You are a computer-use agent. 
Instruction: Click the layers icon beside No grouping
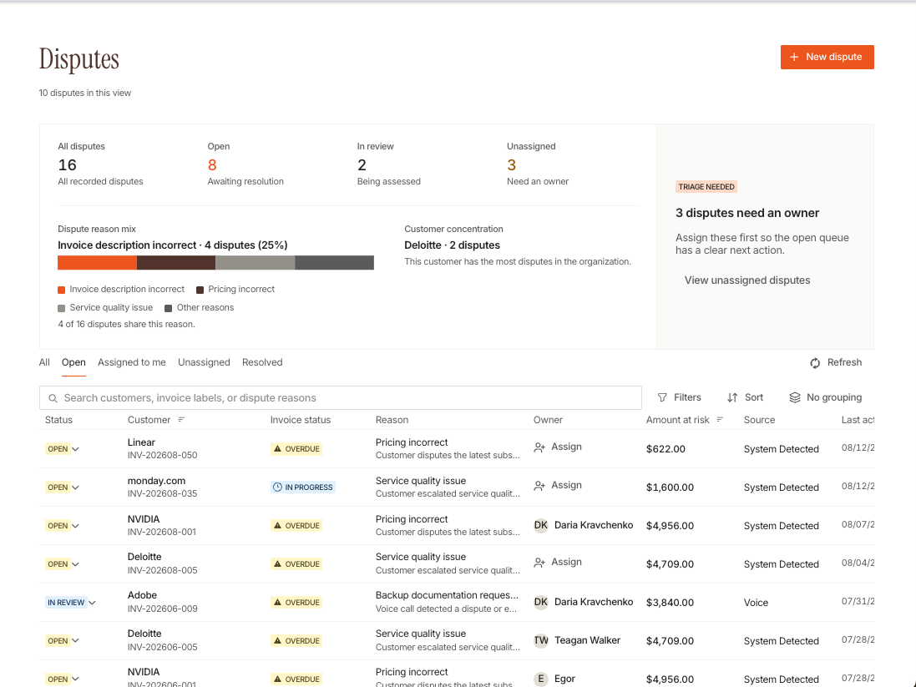[794, 398]
